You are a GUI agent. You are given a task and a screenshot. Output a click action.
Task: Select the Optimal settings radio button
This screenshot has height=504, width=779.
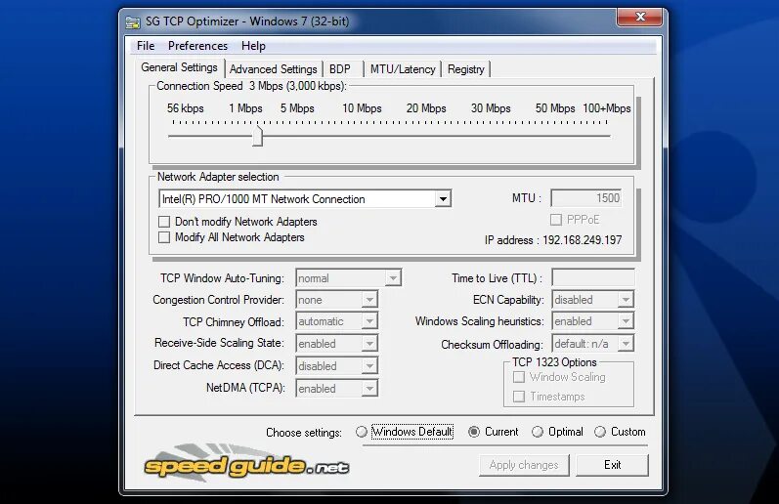537,432
